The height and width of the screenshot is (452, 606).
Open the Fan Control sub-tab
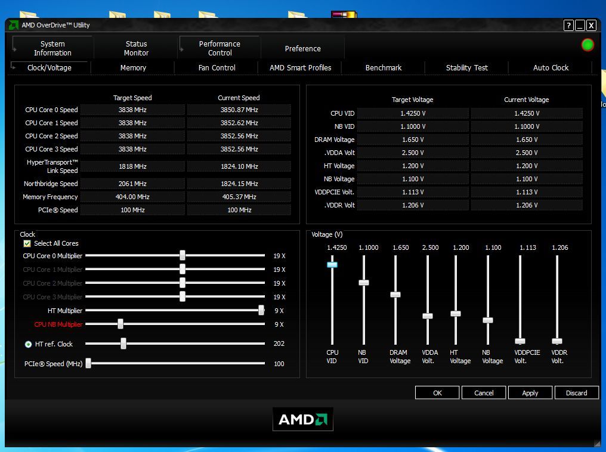coord(217,67)
